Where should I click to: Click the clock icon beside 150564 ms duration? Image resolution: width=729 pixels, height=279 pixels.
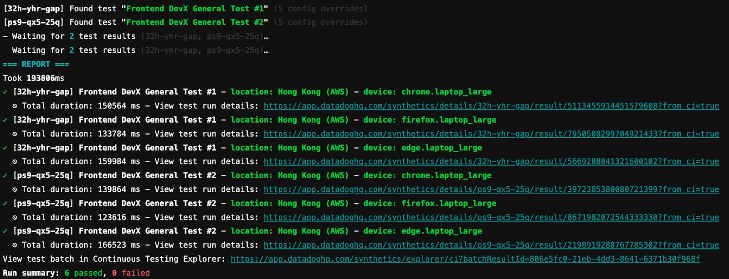(15, 106)
